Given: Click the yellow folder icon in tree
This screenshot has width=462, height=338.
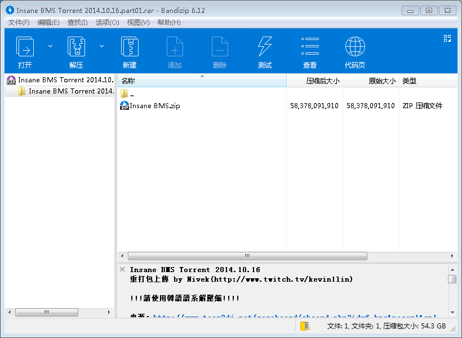Looking at the screenshot, I should (21, 91).
